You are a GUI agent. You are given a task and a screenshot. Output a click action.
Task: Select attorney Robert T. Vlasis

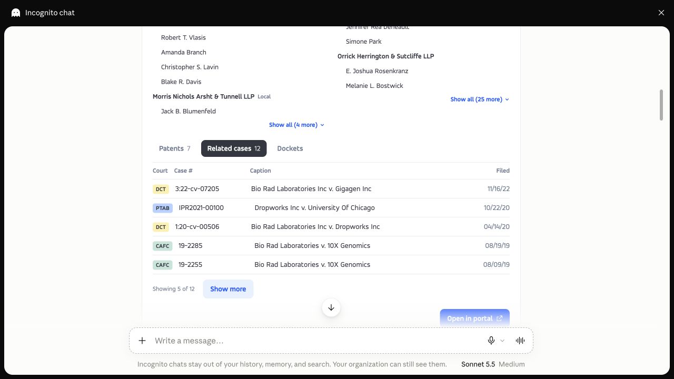183,38
